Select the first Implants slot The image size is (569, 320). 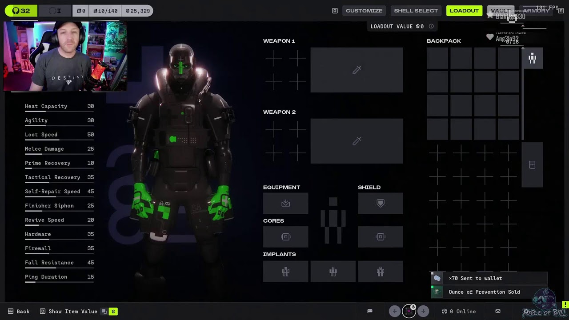click(x=285, y=272)
